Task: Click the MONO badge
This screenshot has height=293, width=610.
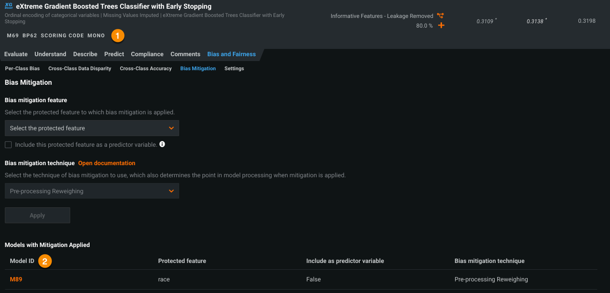Action: point(96,36)
